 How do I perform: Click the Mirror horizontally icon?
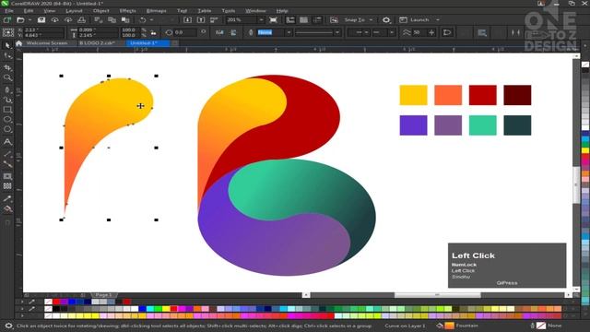click(219, 32)
